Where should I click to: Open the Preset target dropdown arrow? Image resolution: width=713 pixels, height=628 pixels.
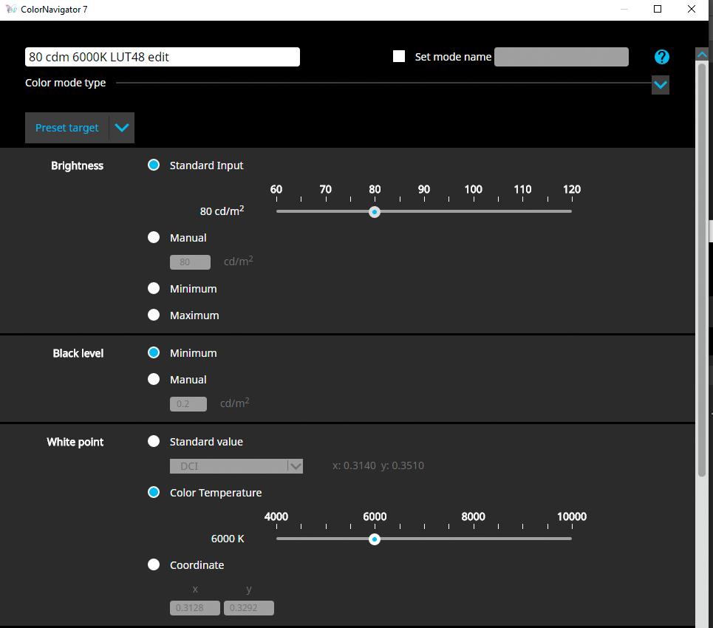[122, 128]
